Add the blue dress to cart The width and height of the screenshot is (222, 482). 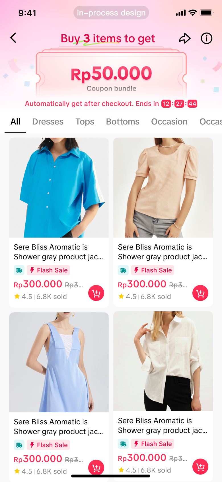tap(96, 467)
